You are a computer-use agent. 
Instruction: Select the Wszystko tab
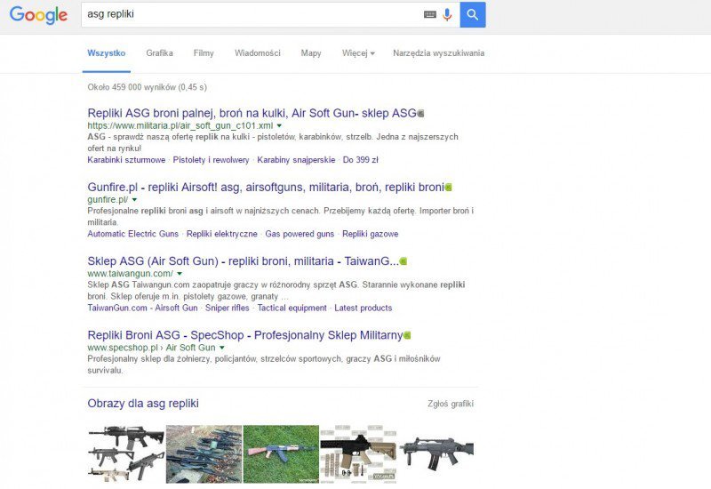[106, 53]
